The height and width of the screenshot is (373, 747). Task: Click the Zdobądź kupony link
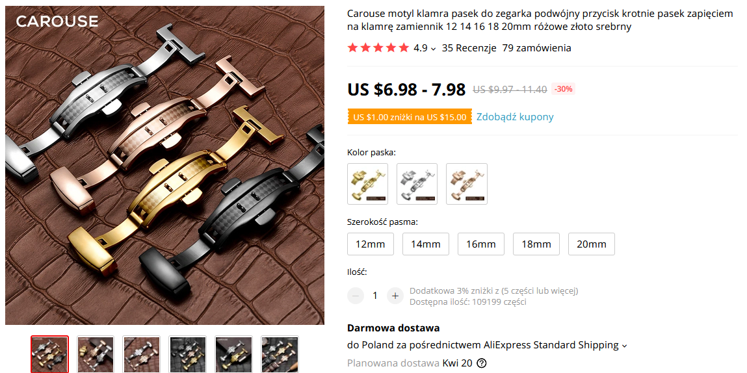pyautogui.click(x=515, y=117)
